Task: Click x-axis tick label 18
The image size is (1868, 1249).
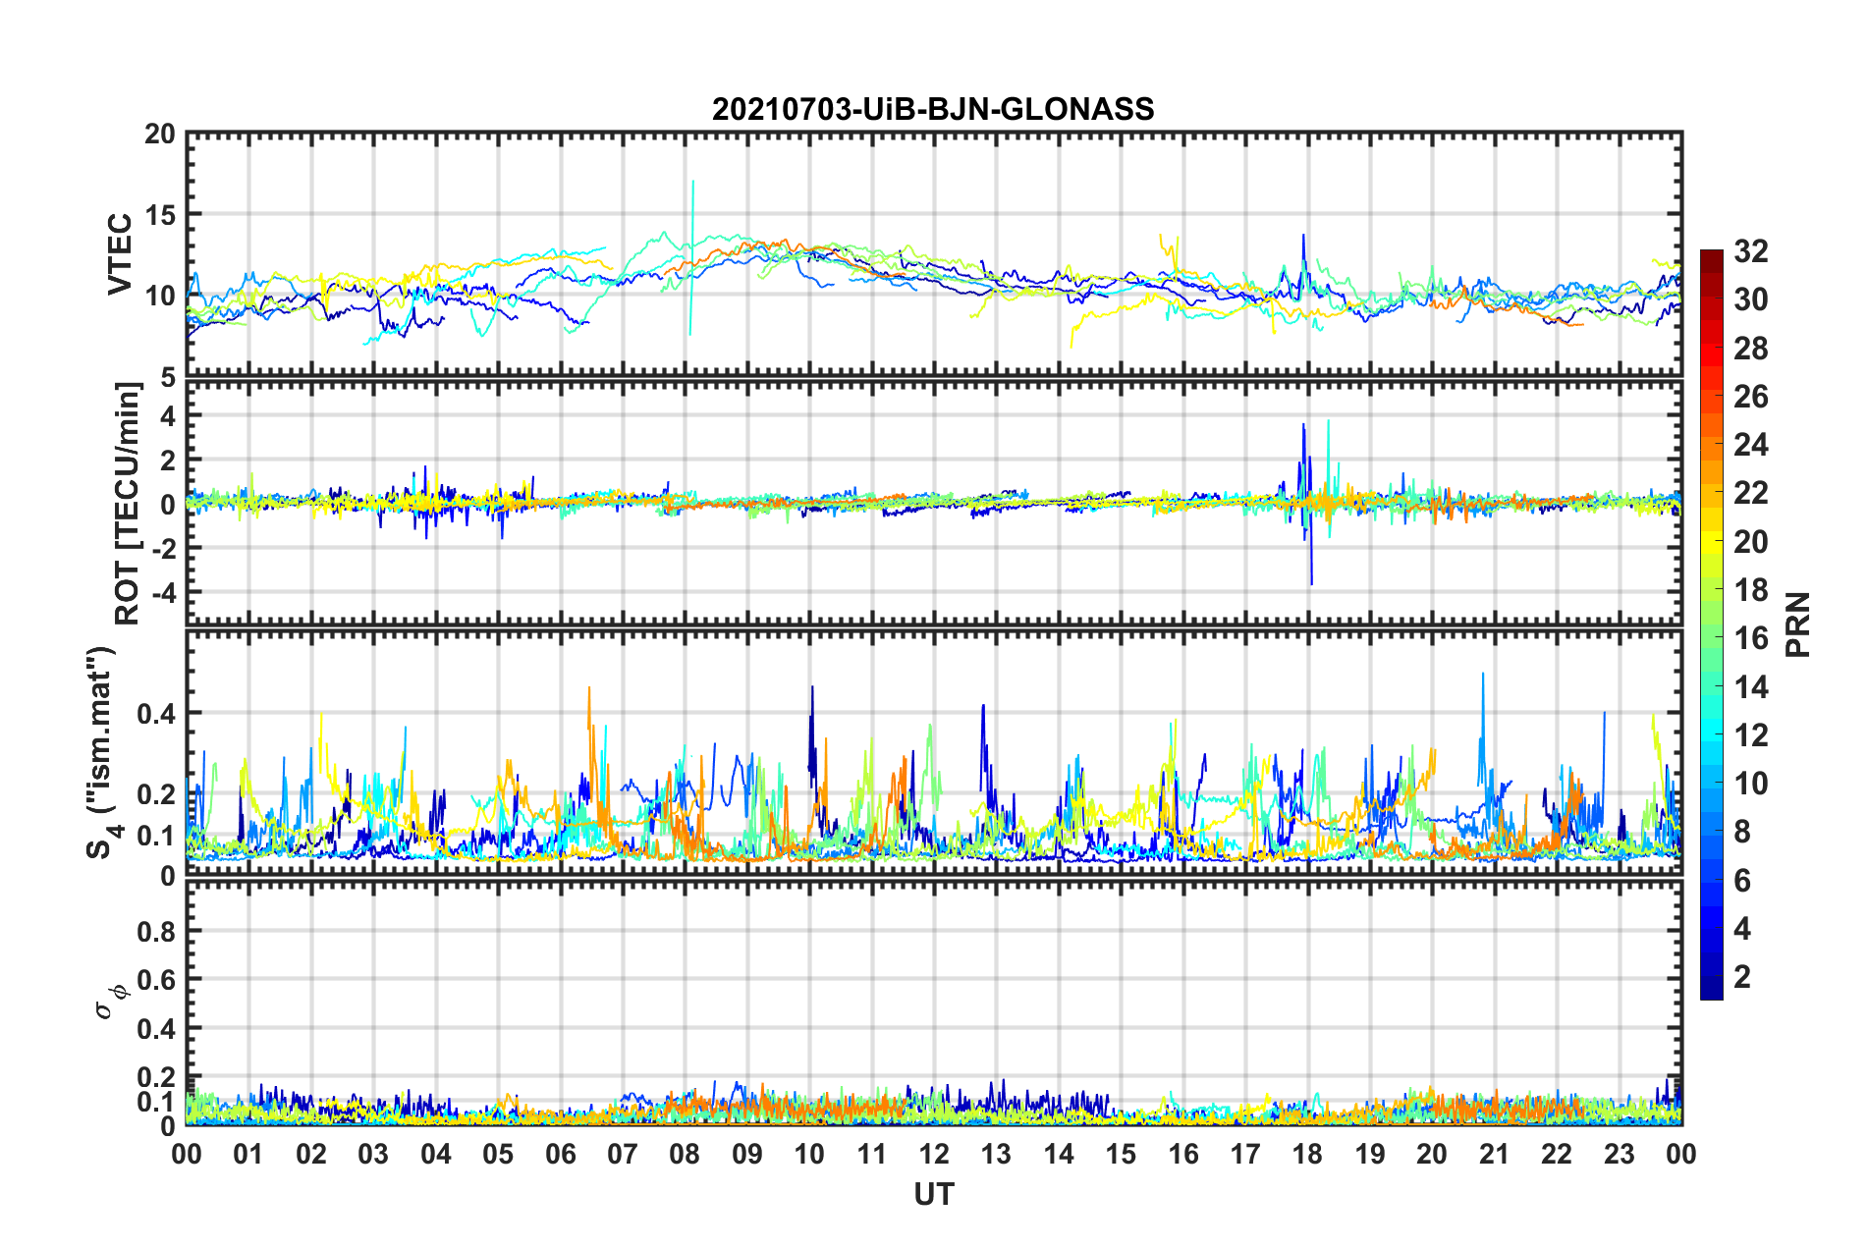Action: (x=1307, y=1154)
